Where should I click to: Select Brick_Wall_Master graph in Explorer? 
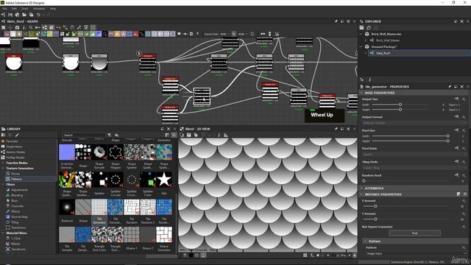[x=388, y=40]
